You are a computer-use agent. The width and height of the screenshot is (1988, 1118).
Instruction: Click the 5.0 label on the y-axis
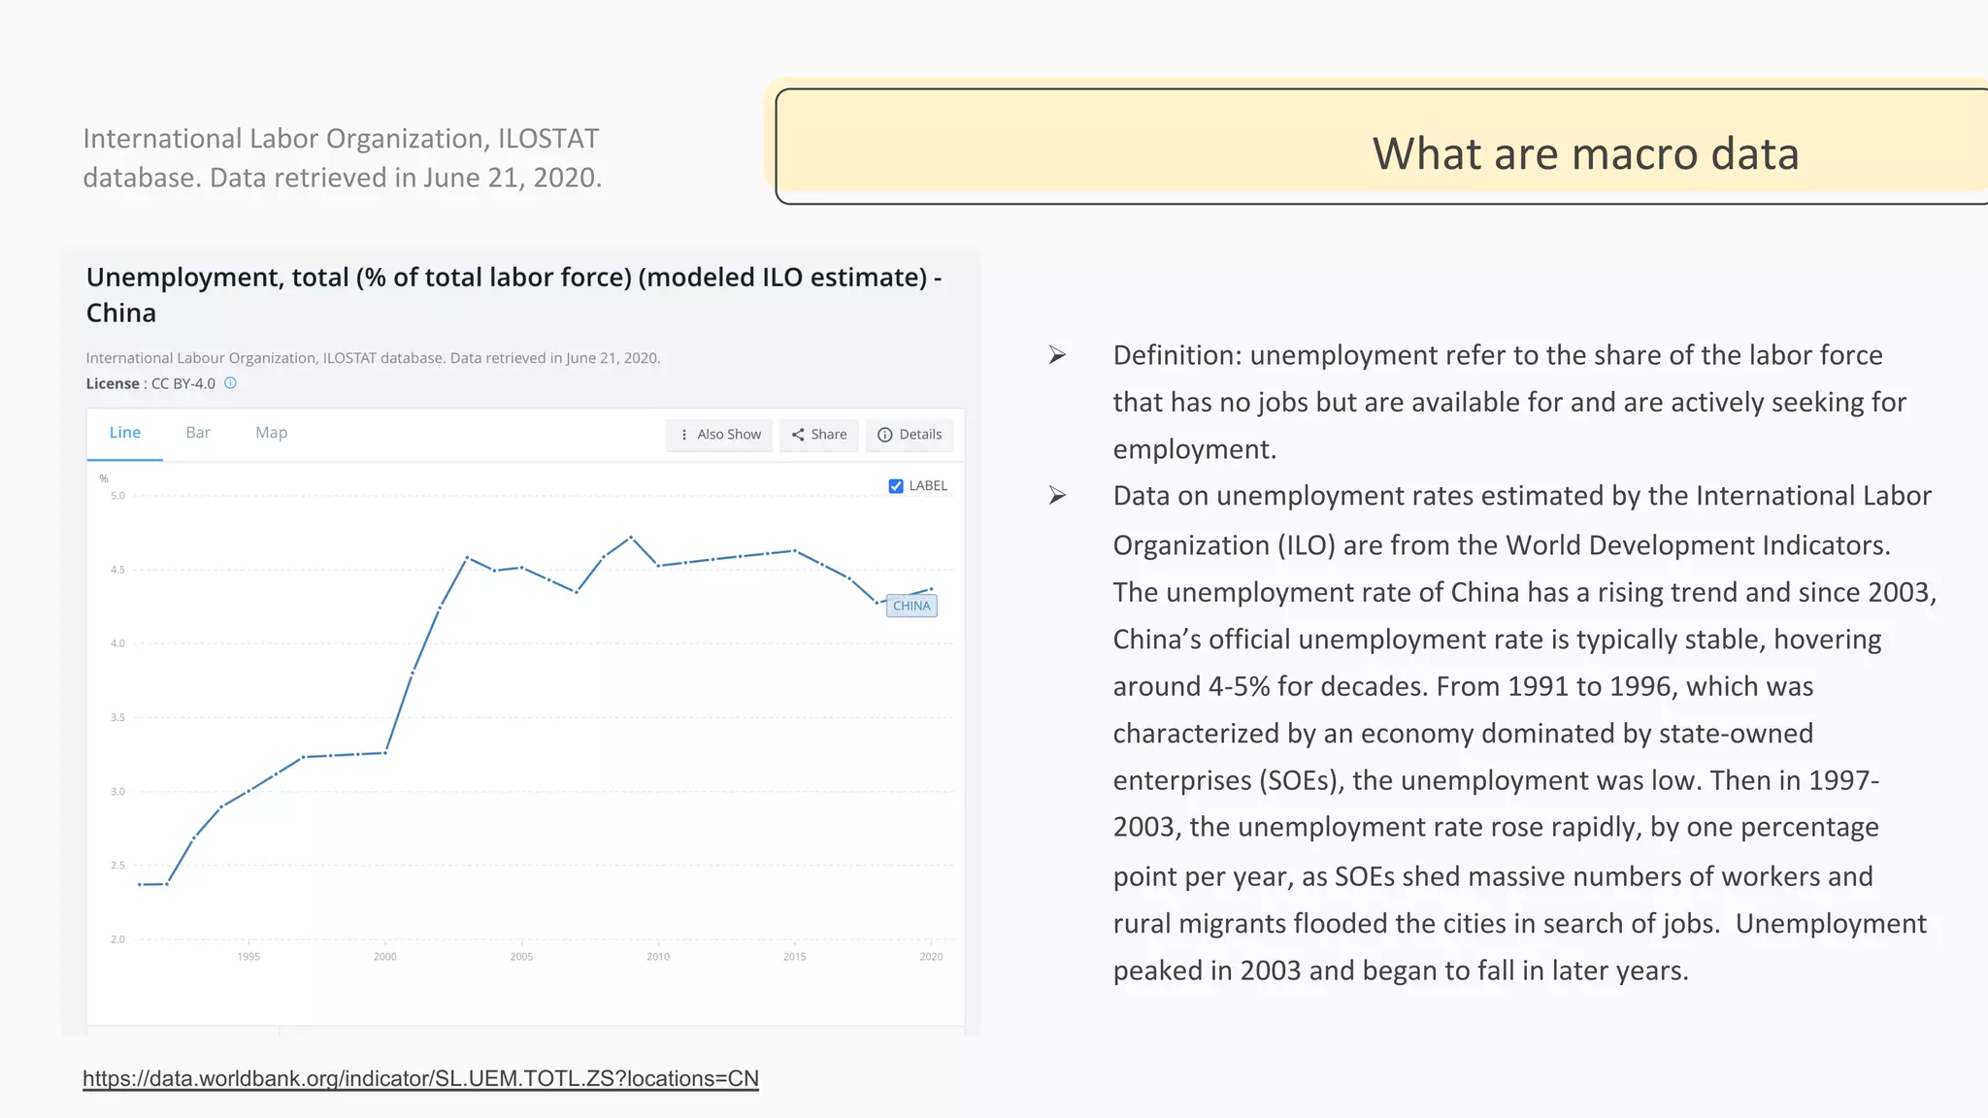pyautogui.click(x=117, y=496)
